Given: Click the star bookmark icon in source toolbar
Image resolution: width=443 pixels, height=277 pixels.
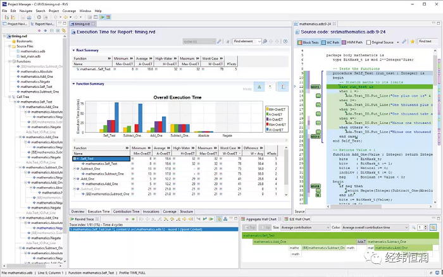Looking at the screenshot, I should coord(412,42).
